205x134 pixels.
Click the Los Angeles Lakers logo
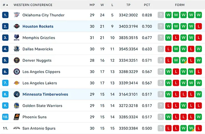tap(17, 83)
